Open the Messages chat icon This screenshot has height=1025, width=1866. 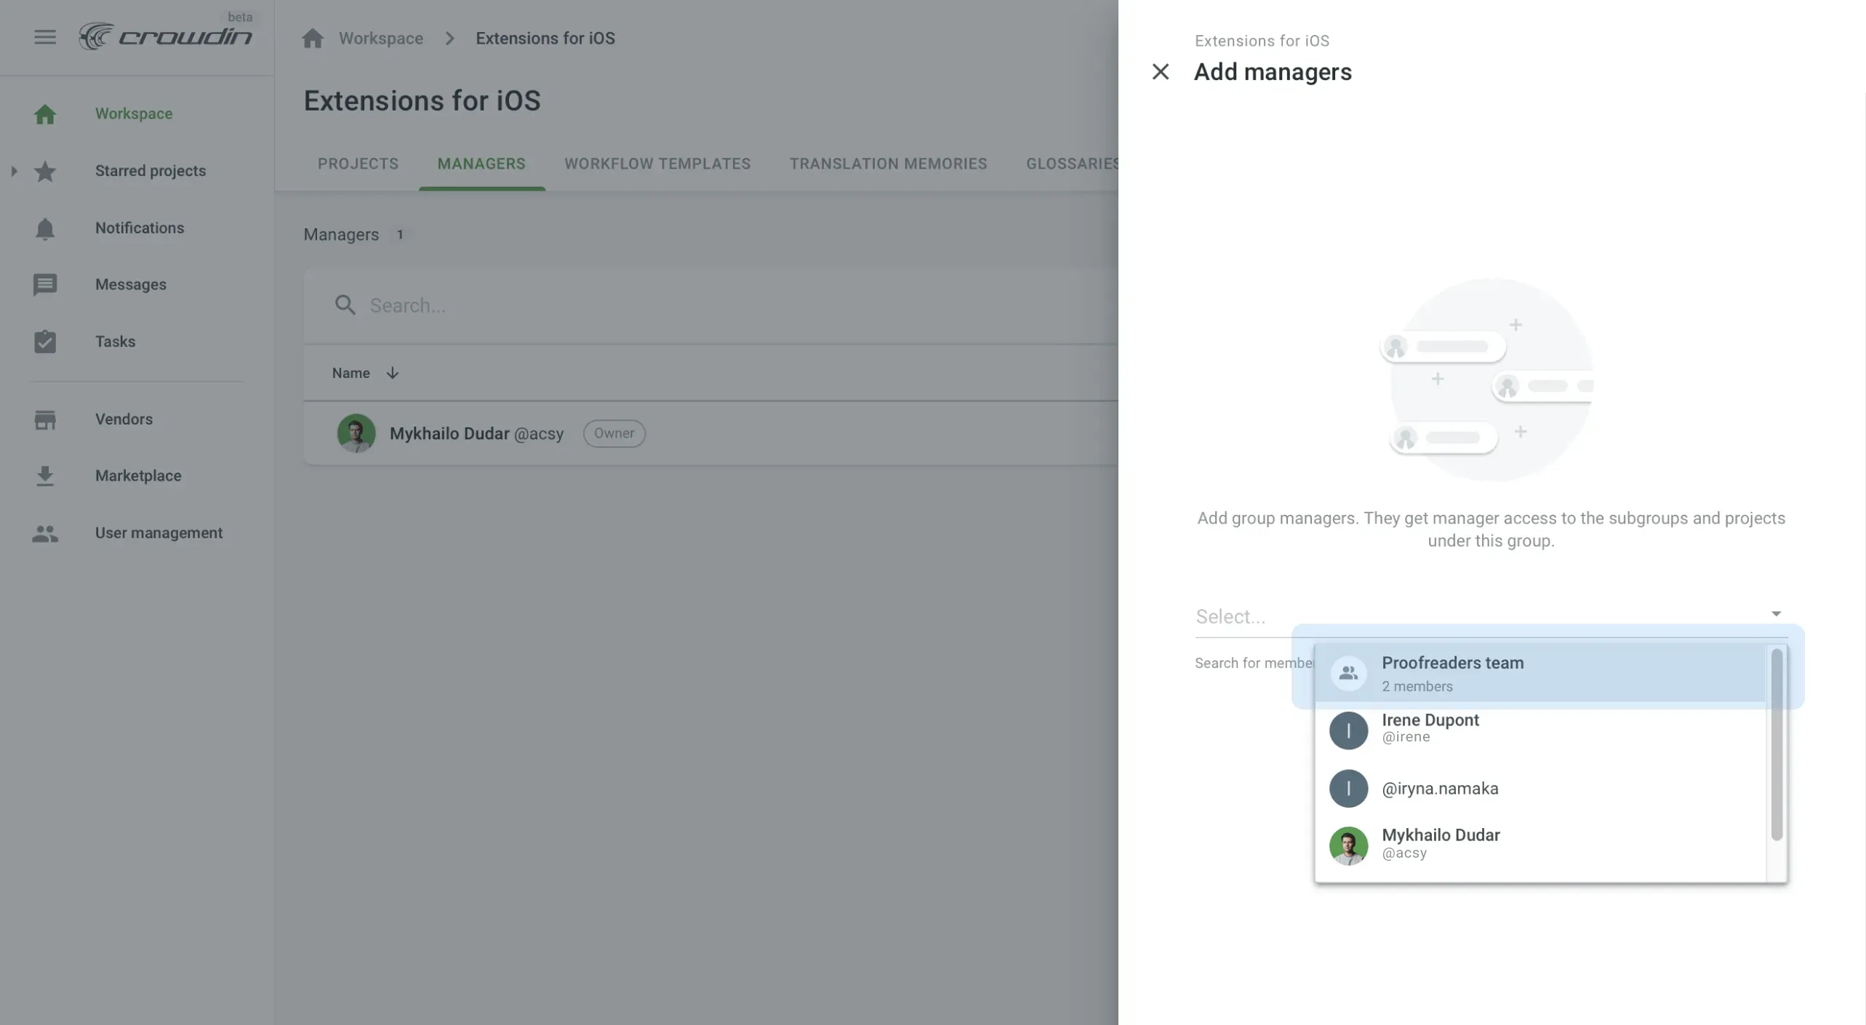(x=44, y=285)
